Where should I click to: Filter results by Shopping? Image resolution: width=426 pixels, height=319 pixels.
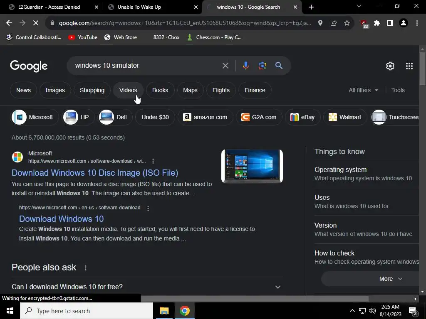coord(92,90)
